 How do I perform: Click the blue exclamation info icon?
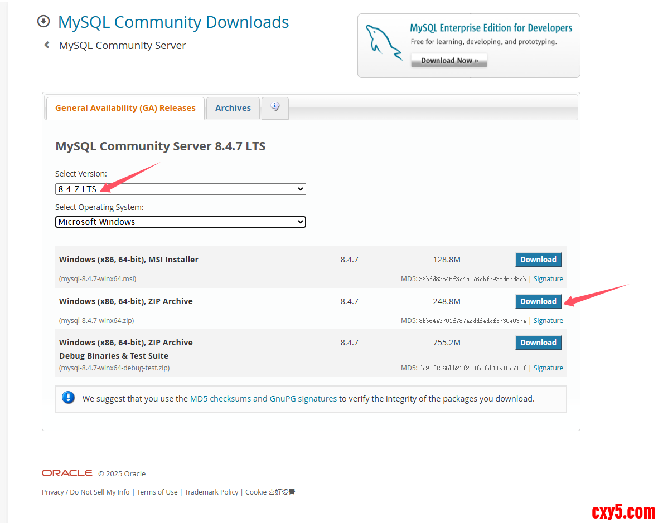[69, 398]
